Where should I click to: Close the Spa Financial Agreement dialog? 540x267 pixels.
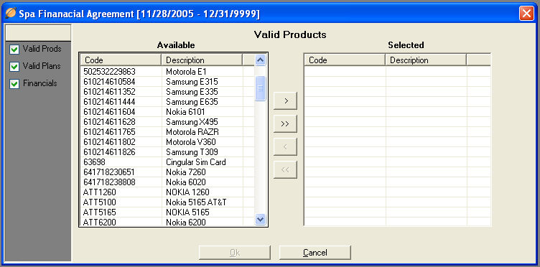click(x=526, y=14)
